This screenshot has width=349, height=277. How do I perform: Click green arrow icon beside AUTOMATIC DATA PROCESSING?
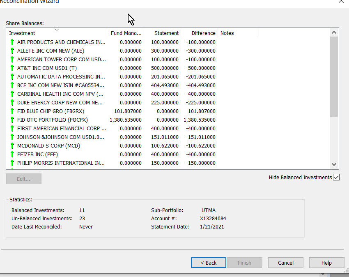pyautogui.click(x=12, y=76)
